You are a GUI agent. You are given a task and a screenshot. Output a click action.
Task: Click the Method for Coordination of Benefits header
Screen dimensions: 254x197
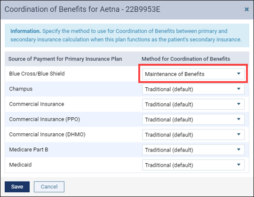point(186,59)
